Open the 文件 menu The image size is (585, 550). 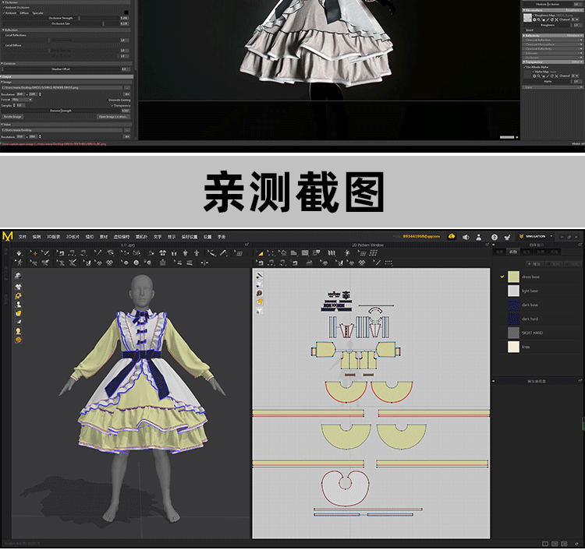click(23, 236)
